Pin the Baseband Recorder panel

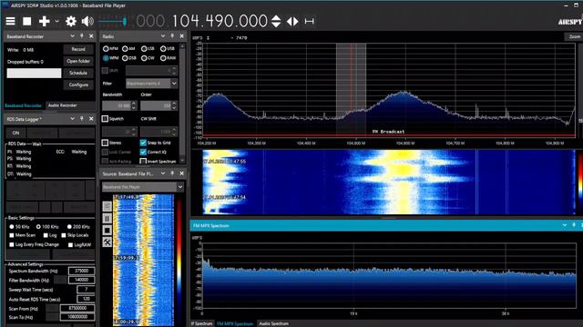(82, 36)
